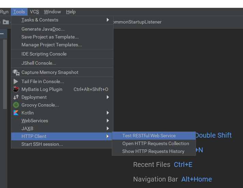Click the MyBatis Log Plugin bird icon
The width and height of the screenshot is (243, 188).
(x=16, y=89)
